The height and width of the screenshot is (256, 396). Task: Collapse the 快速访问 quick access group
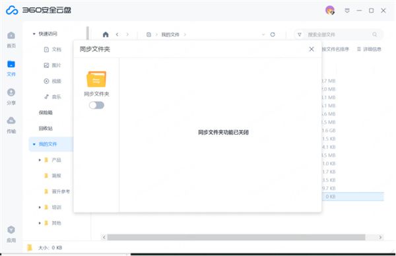point(34,34)
